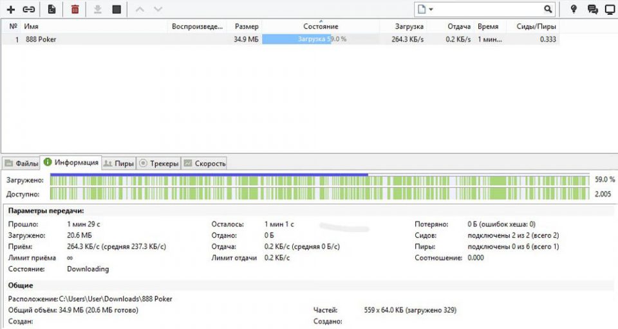
Task: Open the Информация tab
Action: (x=71, y=162)
